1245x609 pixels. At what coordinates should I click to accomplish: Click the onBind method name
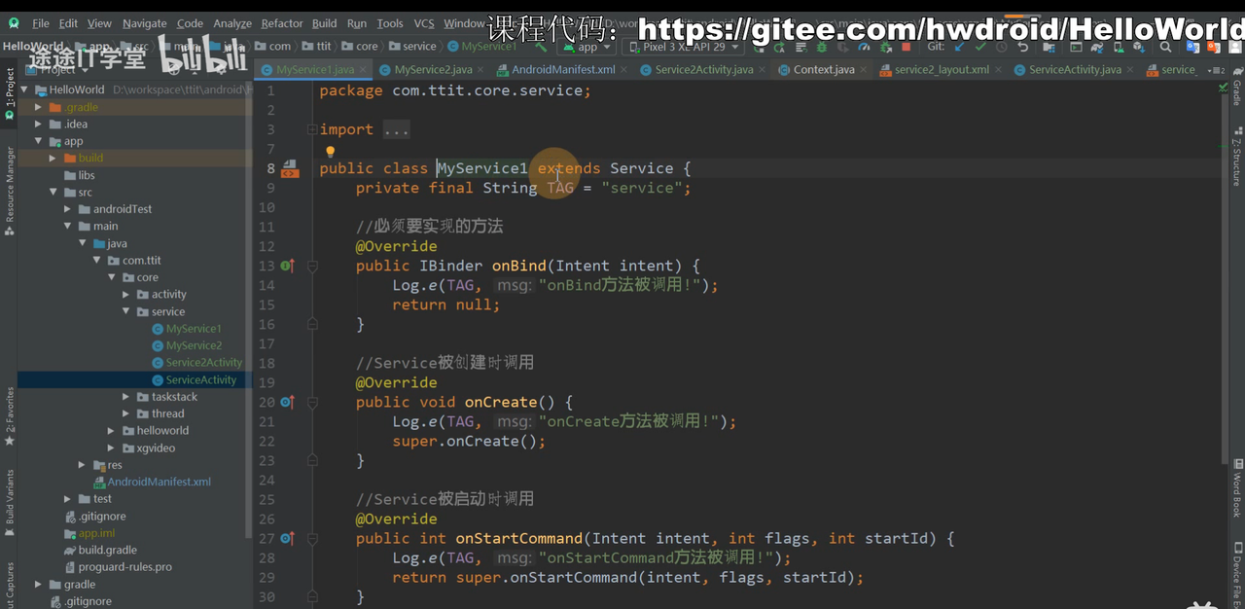coord(518,266)
